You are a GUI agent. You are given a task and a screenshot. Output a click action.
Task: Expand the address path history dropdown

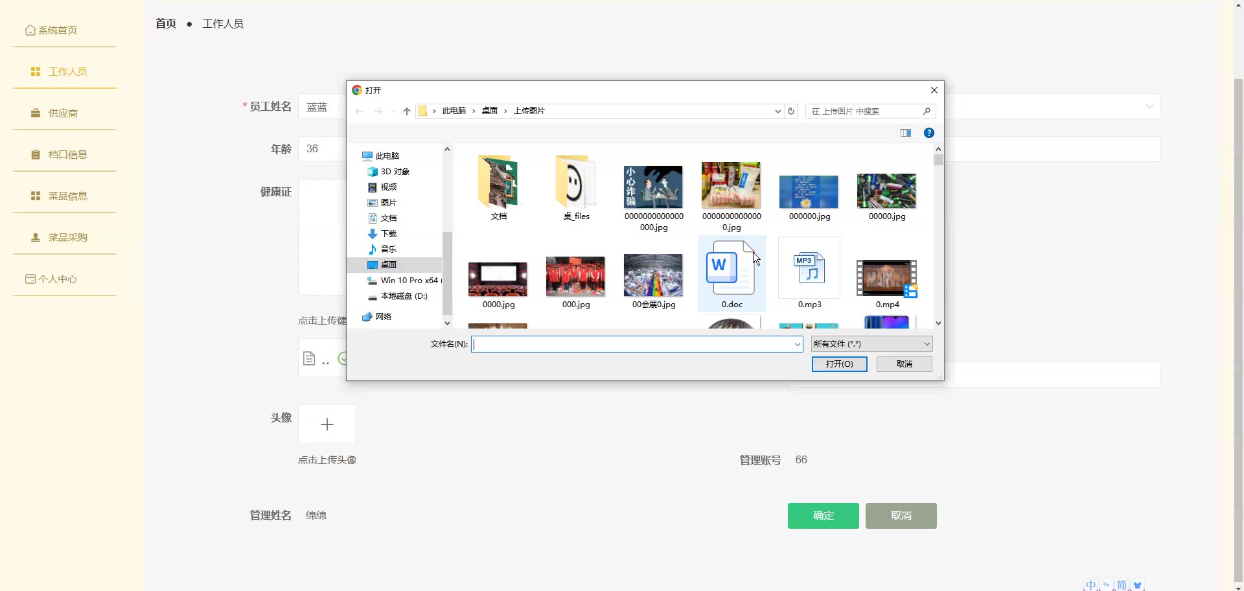pos(778,111)
